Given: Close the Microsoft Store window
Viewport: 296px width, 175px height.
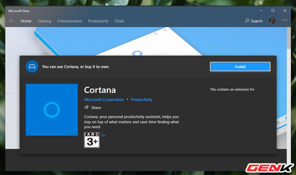Looking at the screenshot, I should click(285, 11).
